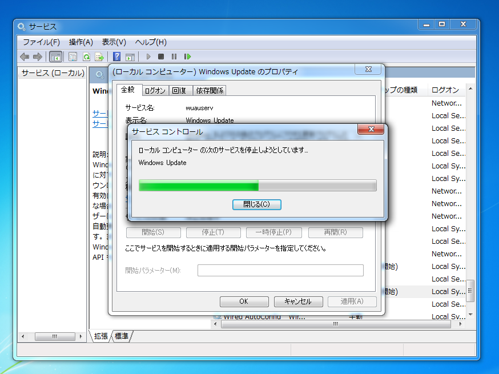Click the action pane toggle icon

click(x=130, y=57)
